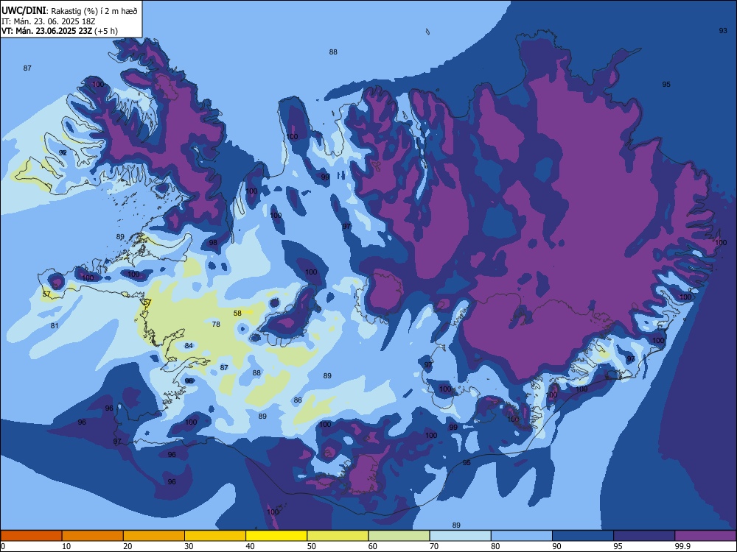Select the navy 95–99.9 legend swatch
737x552 pixels.
tap(644, 536)
